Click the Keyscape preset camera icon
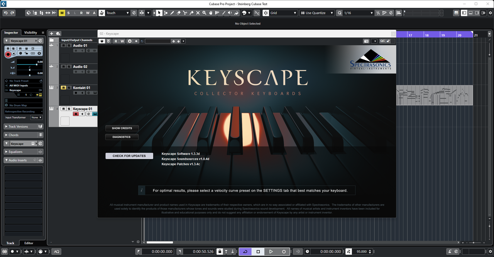Viewport: 494px width, 257px height. pyautogui.click(x=366, y=41)
